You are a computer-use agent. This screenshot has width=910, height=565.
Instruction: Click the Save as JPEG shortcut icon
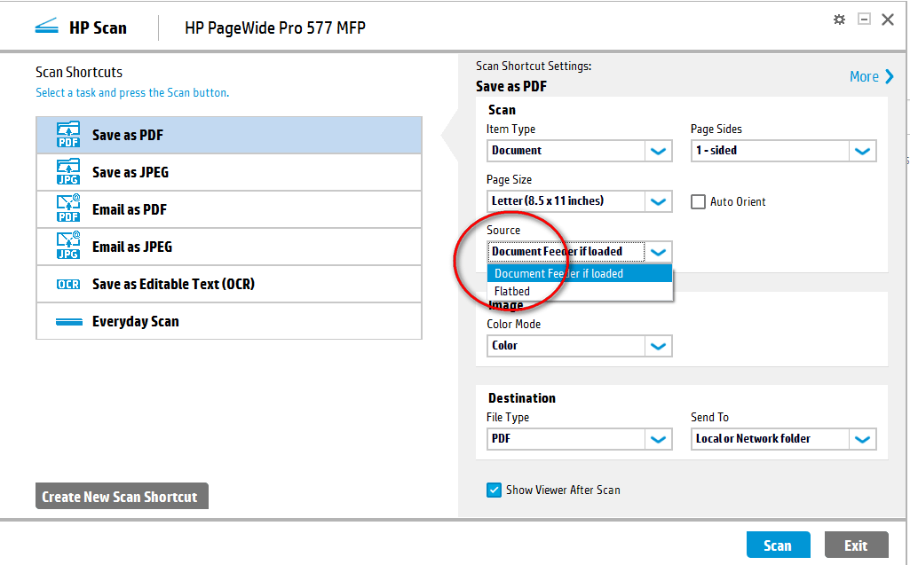67,172
